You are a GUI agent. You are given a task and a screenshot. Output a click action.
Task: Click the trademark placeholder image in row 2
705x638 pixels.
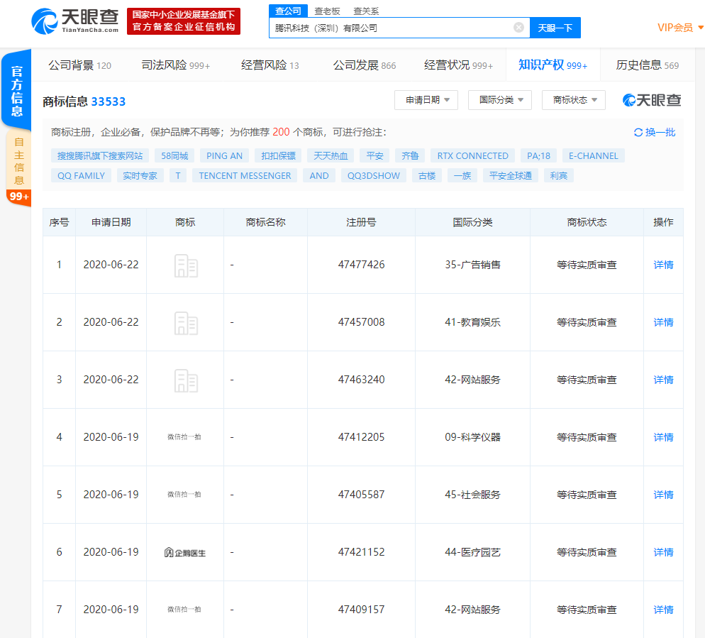pos(185,322)
